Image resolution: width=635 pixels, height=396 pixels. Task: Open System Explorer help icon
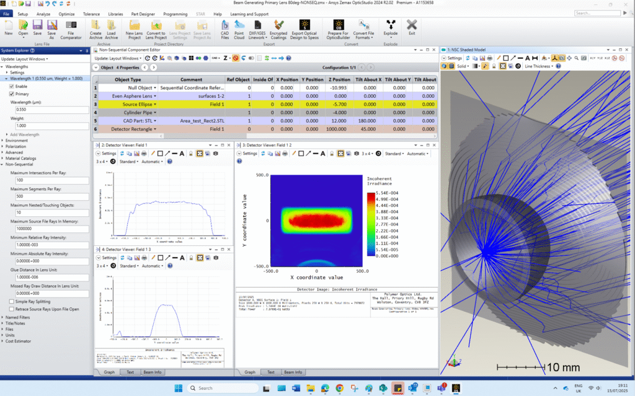tap(32, 51)
